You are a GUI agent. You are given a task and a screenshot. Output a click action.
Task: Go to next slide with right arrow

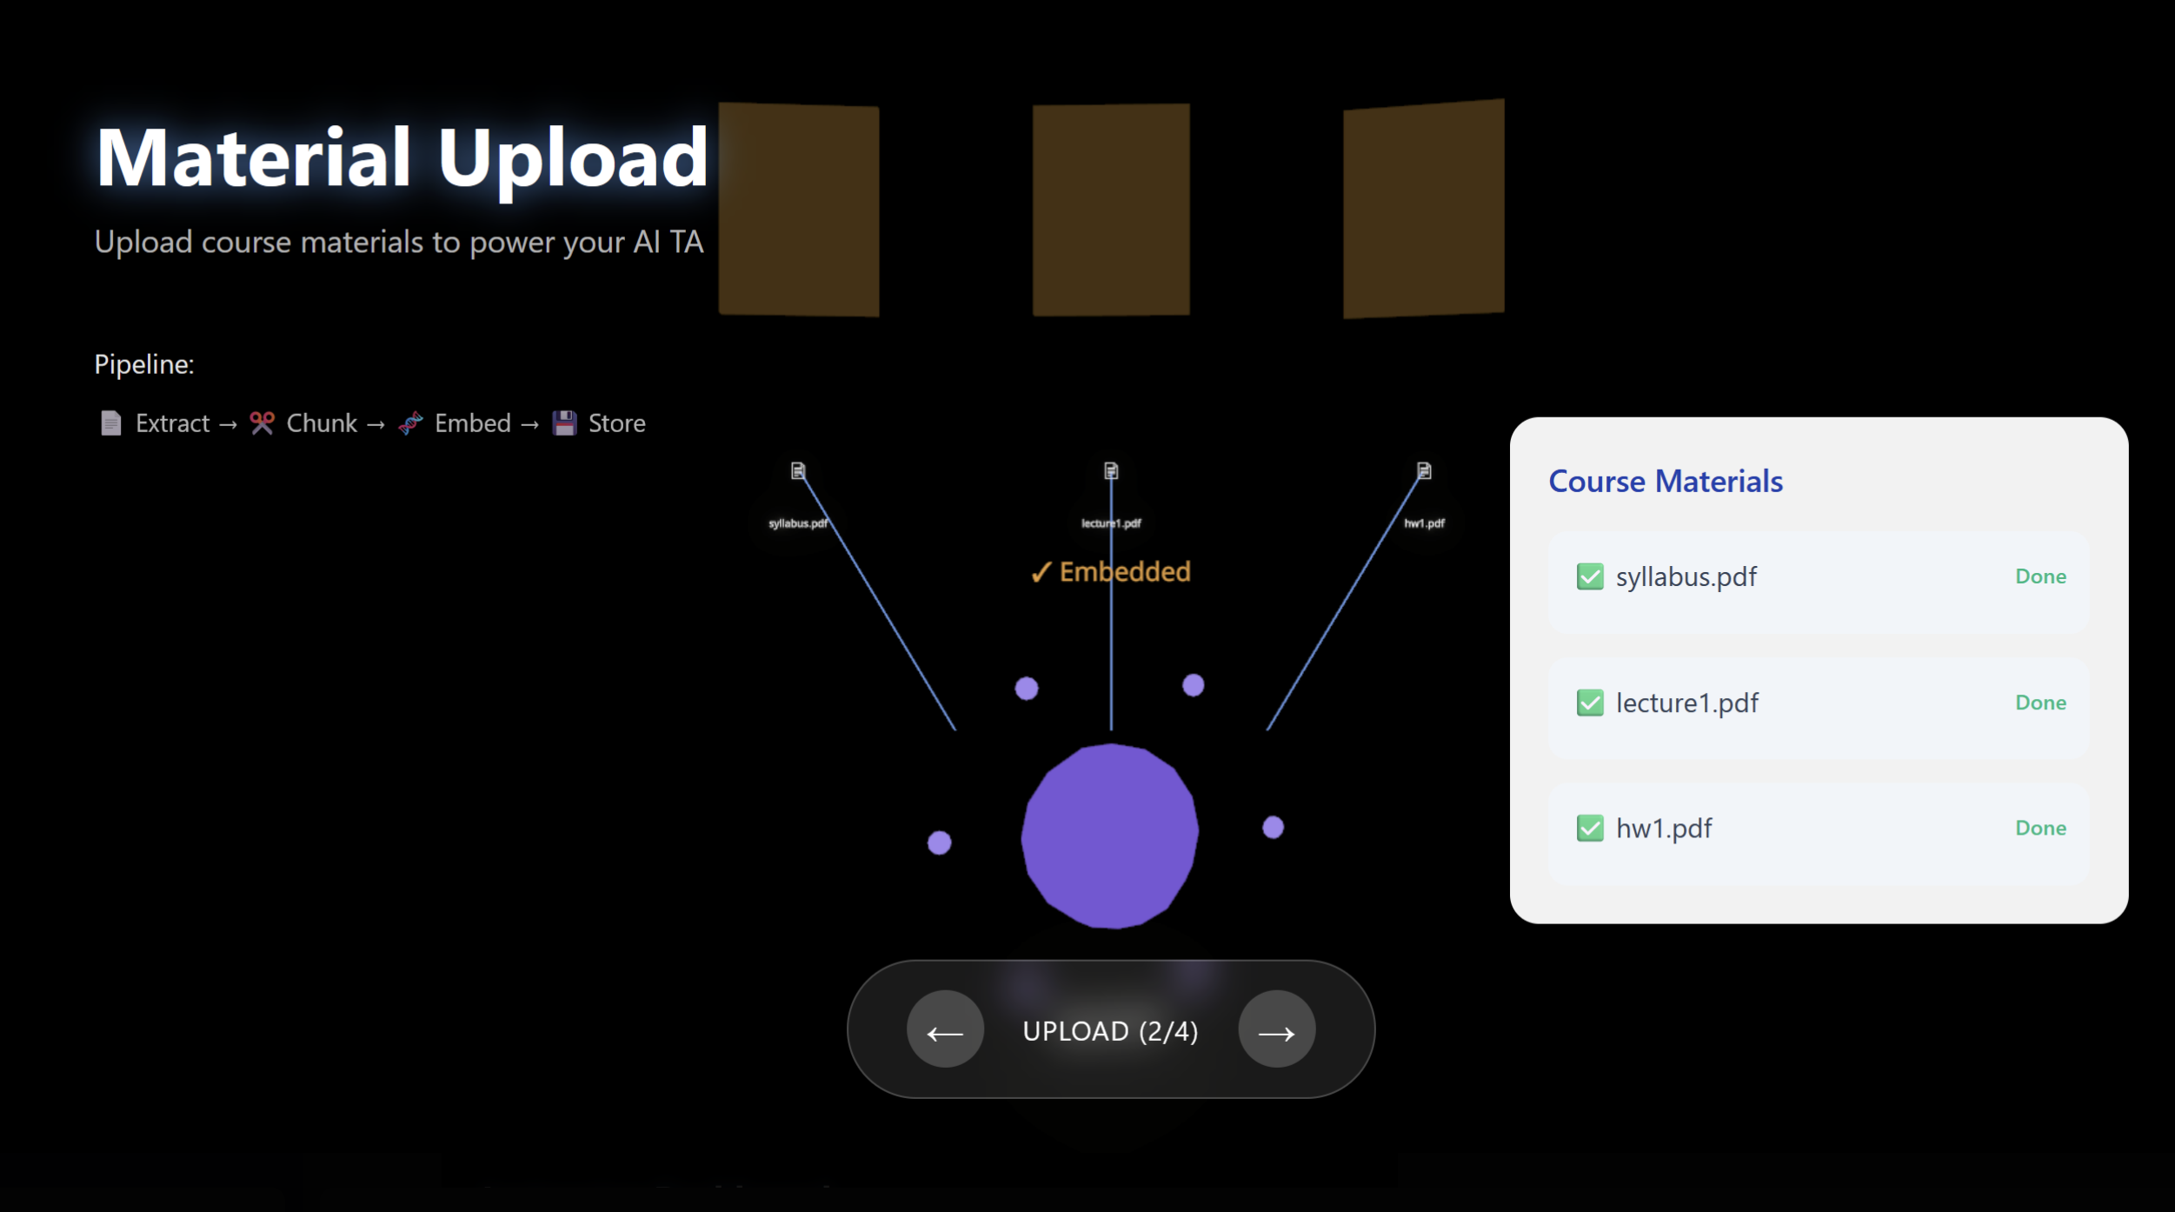point(1276,1030)
